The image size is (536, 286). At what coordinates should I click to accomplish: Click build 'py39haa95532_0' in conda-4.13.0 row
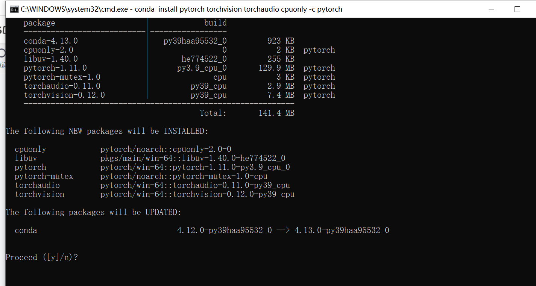[195, 41]
